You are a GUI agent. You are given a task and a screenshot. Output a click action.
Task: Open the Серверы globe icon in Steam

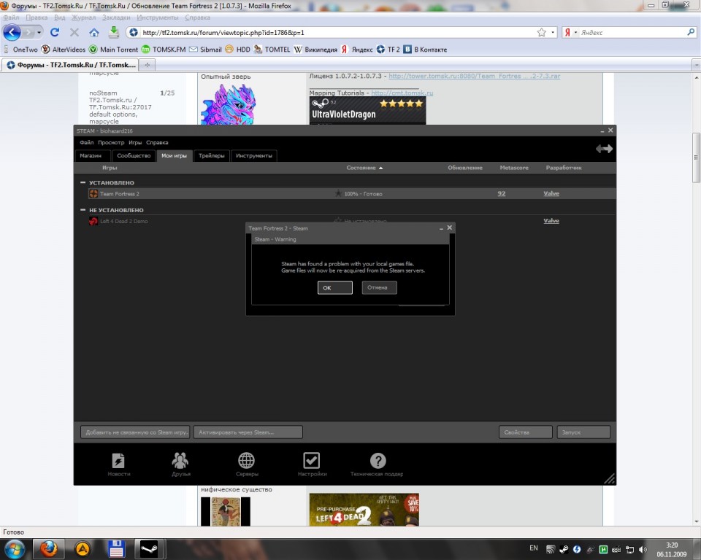(x=246, y=461)
